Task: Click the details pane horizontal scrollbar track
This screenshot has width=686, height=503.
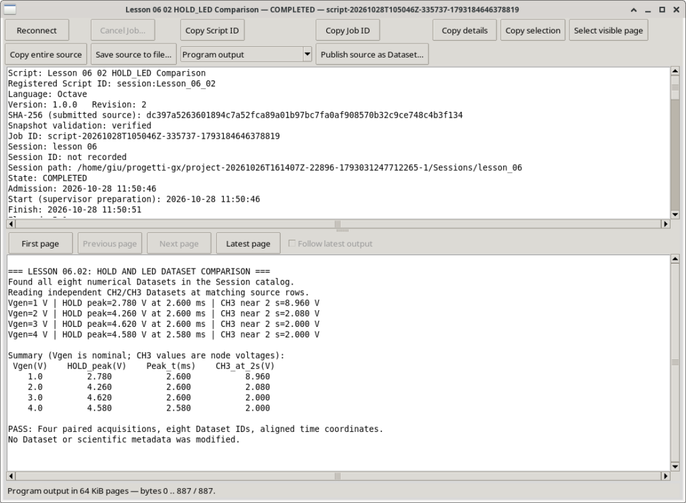Action: [338, 224]
